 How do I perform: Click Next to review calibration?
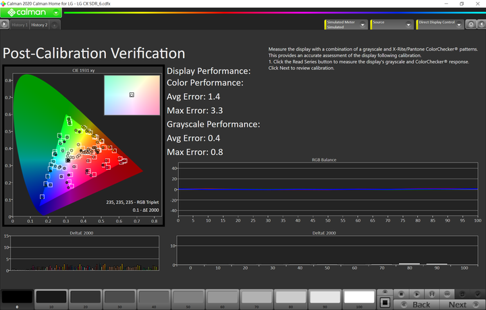[462, 305]
